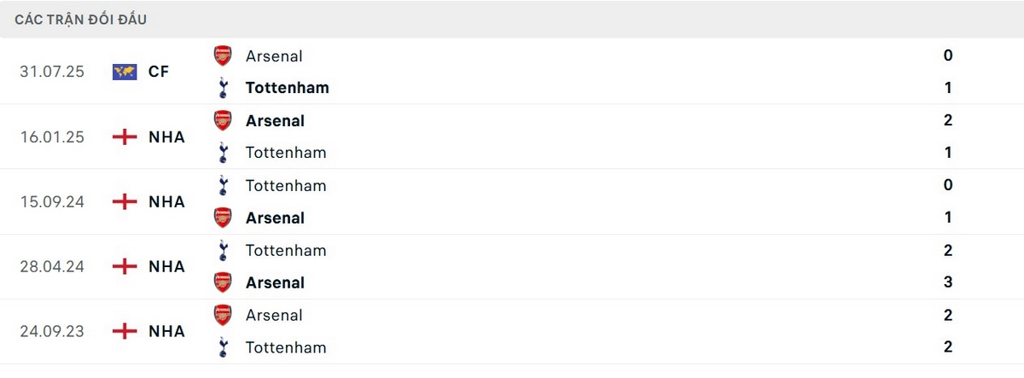Click Arsenal crest in the 24.09.23 match
This screenshot has width=1024, height=378.
[223, 315]
